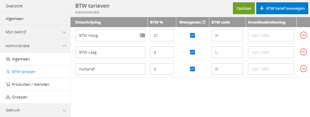Click the contact card icon in BTW Hoog field
This screenshot has width=310, height=117.
142,36
